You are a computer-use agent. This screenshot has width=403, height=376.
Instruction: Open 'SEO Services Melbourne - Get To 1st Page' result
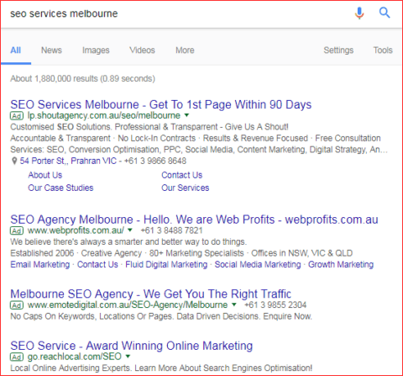pyautogui.click(x=161, y=104)
